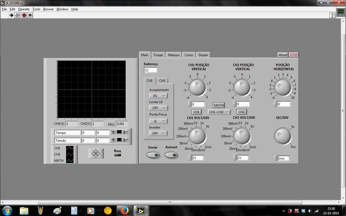Screen dimensions: 346x216
Task: Switch to the Display tab
Action: (203, 55)
